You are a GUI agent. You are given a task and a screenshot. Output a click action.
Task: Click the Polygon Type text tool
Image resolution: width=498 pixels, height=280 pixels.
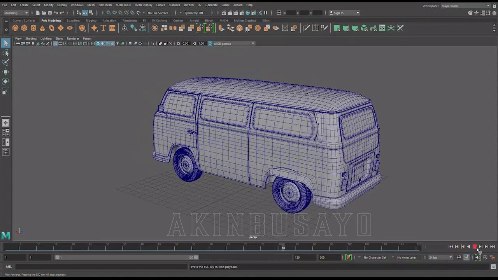pyautogui.click(x=103, y=28)
